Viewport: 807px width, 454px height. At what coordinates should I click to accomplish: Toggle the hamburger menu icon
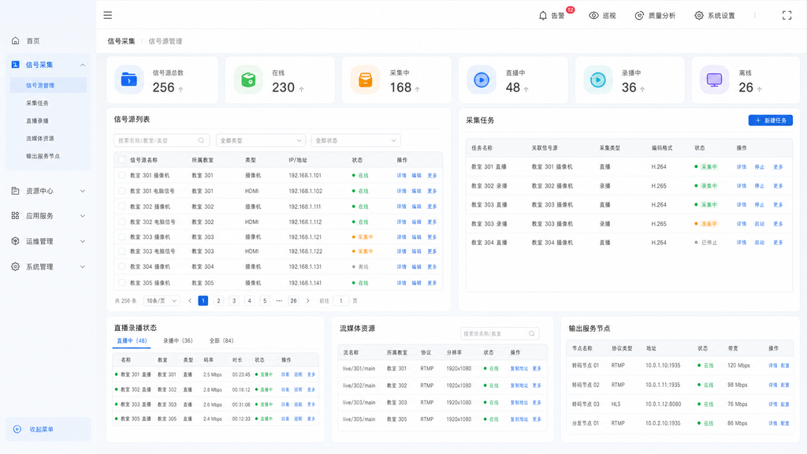tap(107, 16)
